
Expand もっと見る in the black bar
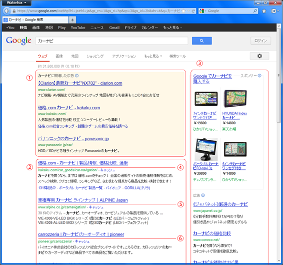172,28
